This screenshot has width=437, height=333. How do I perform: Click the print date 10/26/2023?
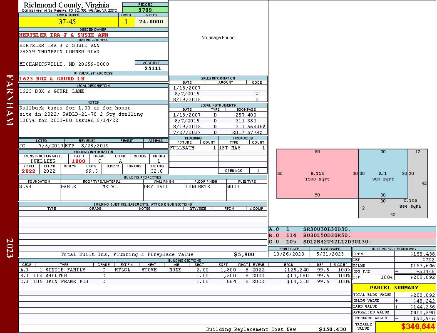289,254
